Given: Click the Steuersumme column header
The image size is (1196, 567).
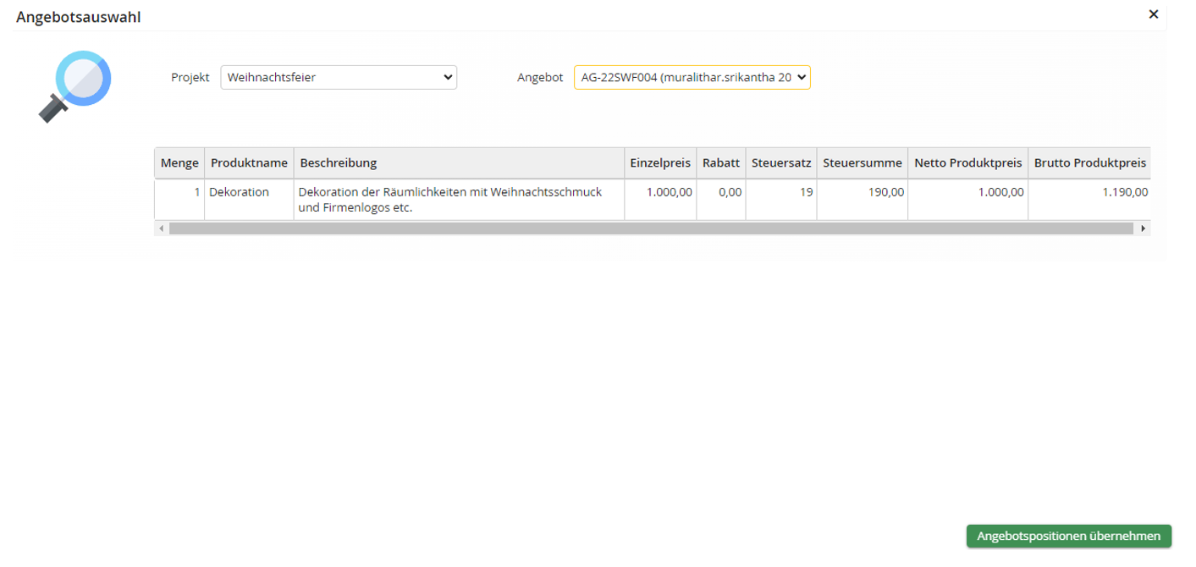Looking at the screenshot, I should click(x=862, y=162).
